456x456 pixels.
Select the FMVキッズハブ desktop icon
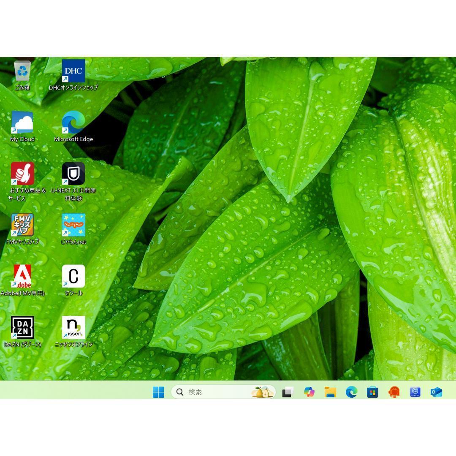(x=22, y=225)
